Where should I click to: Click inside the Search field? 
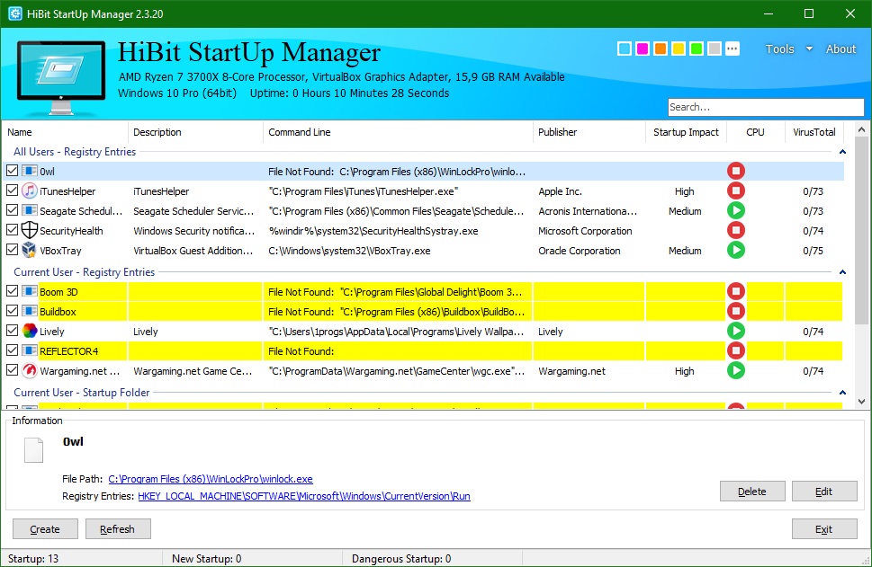(765, 107)
